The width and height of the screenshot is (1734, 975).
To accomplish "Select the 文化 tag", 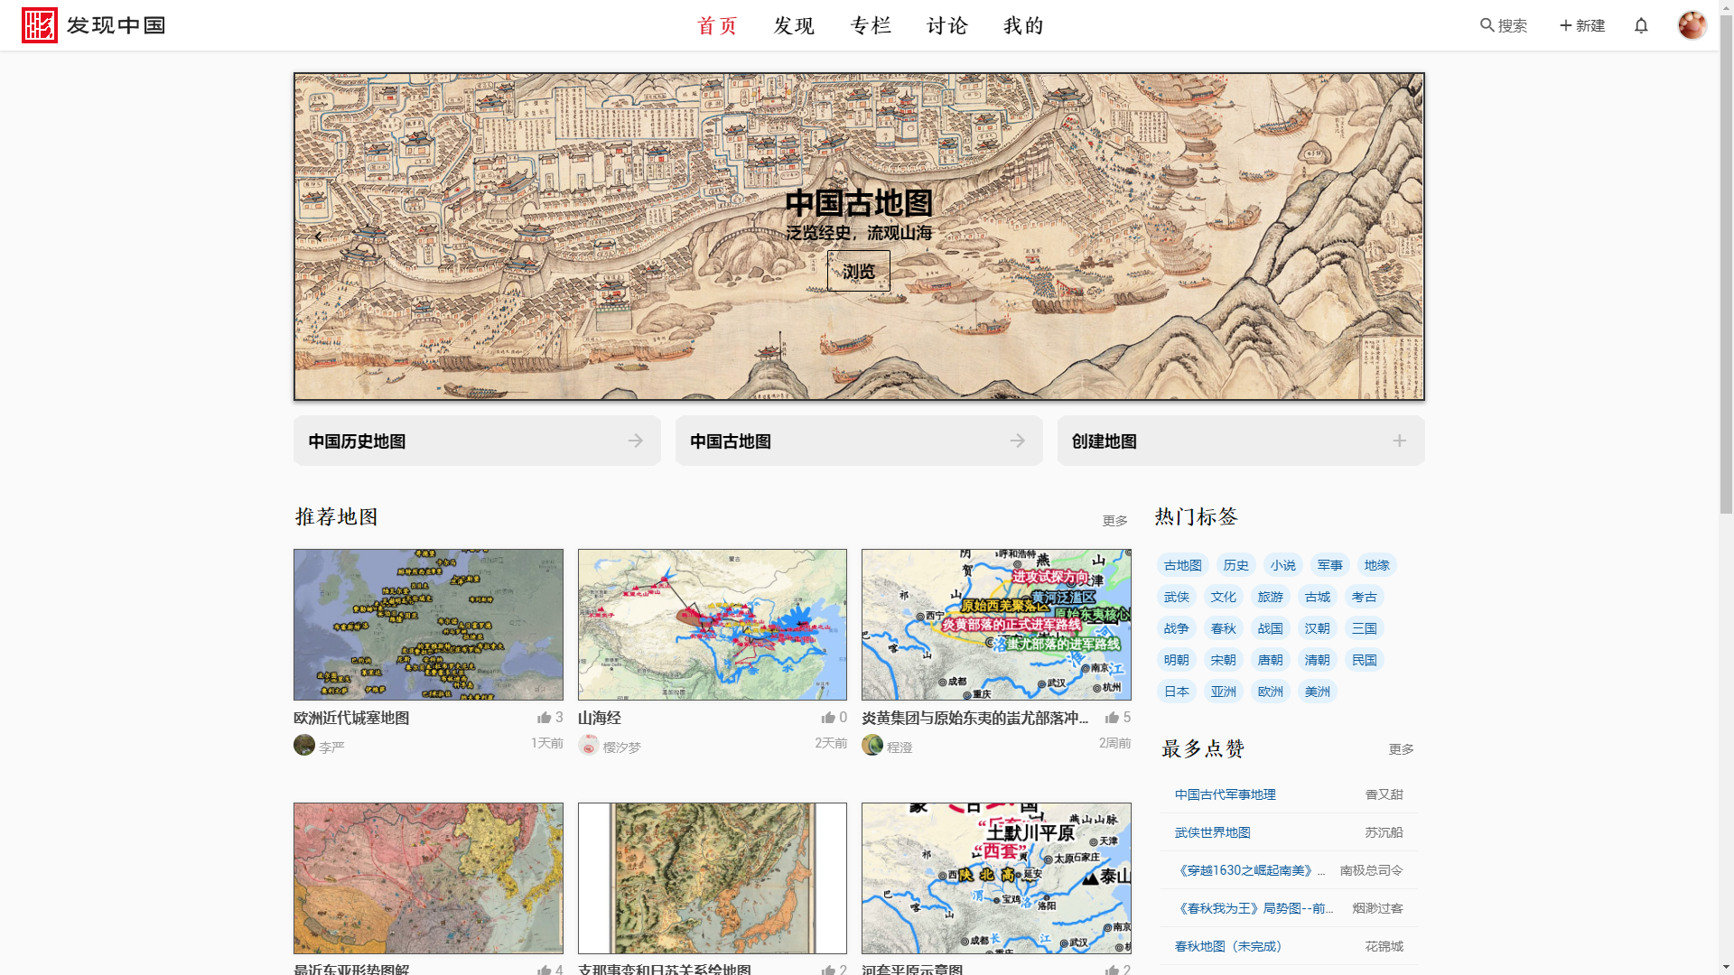I will point(1224,597).
